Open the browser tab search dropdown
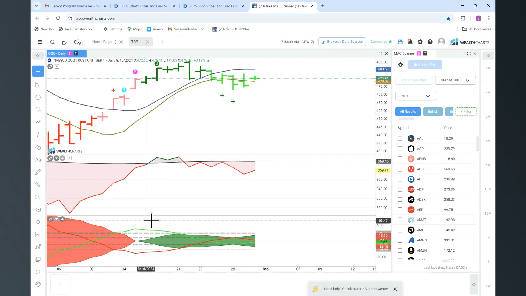 point(36,6)
